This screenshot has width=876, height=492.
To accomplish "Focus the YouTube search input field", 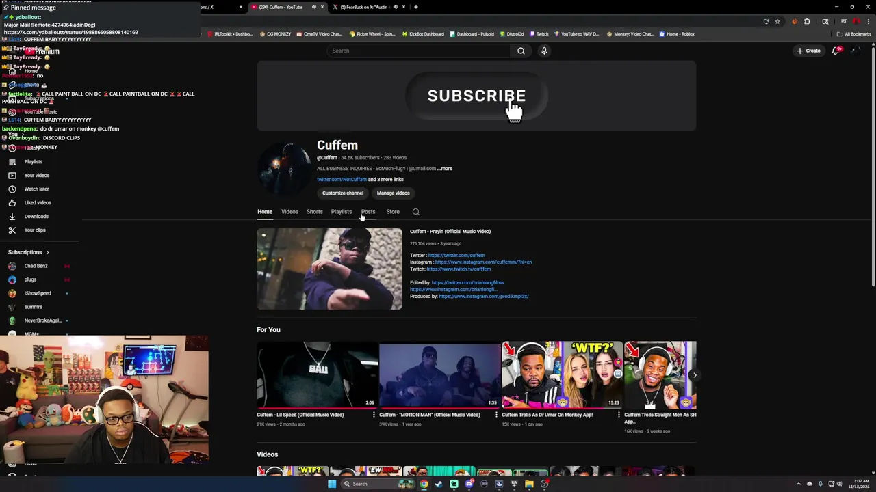I will tap(419, 51).
